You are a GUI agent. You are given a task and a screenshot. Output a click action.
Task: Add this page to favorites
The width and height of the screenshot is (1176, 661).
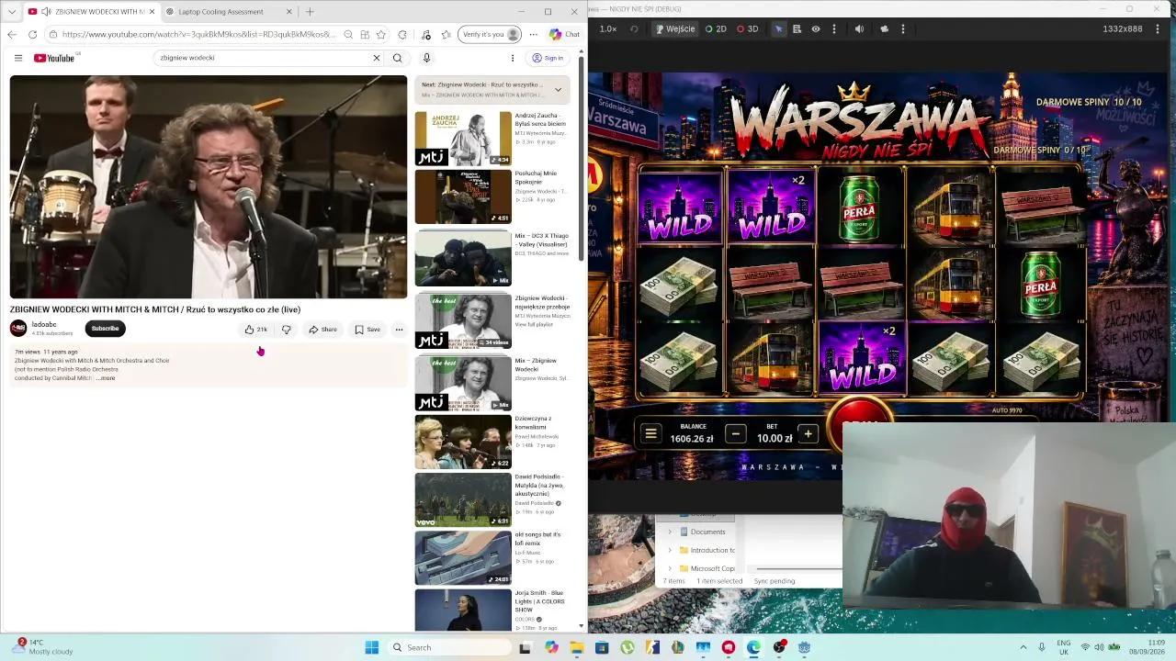381,35
